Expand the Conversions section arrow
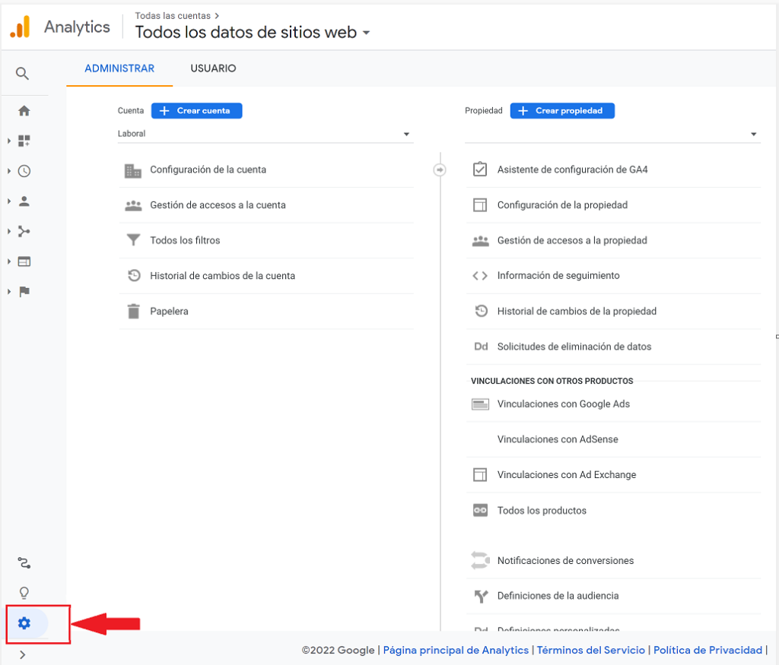The width and height of the screenshot is (779, 665). 9,291
